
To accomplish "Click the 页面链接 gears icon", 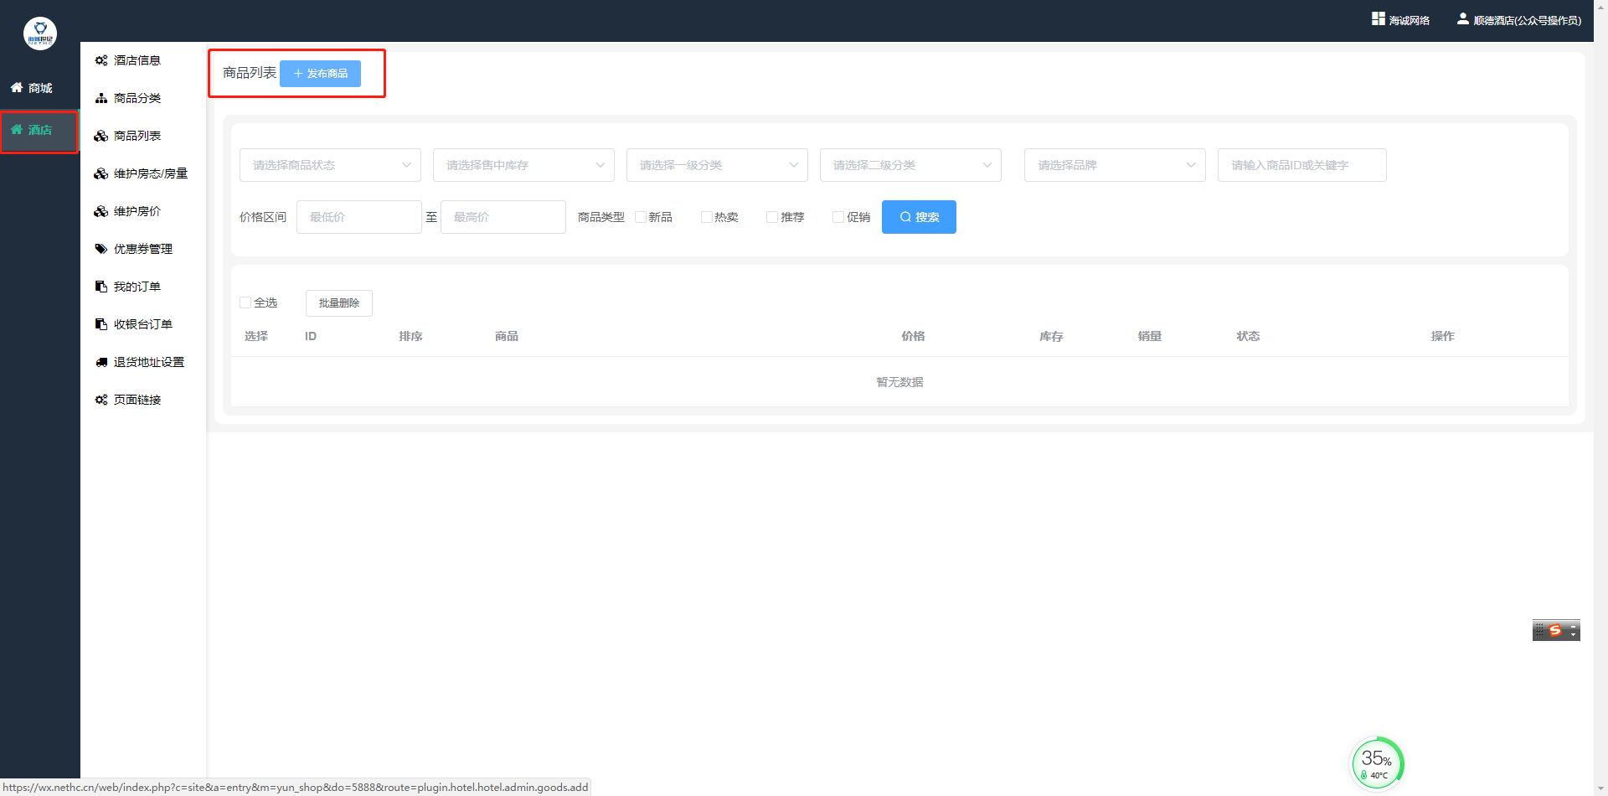I will pyautogui.click(x=101, y=400).
